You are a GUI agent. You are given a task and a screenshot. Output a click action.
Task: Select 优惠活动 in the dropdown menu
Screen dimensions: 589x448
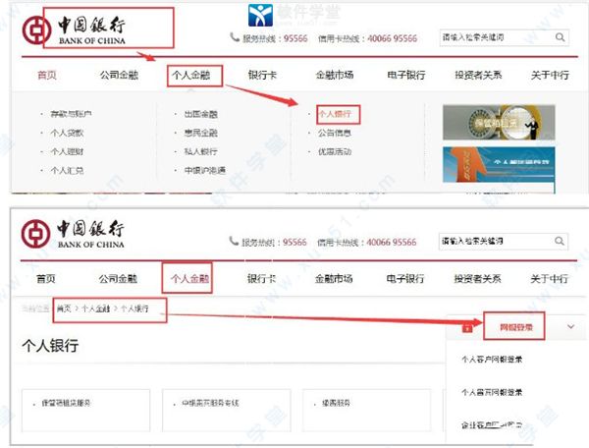tap(335, 151)
